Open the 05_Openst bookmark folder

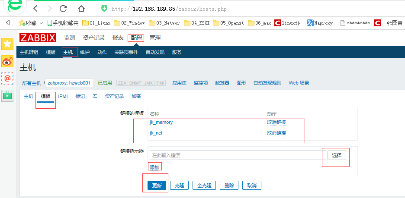click(x=228, y=23)
